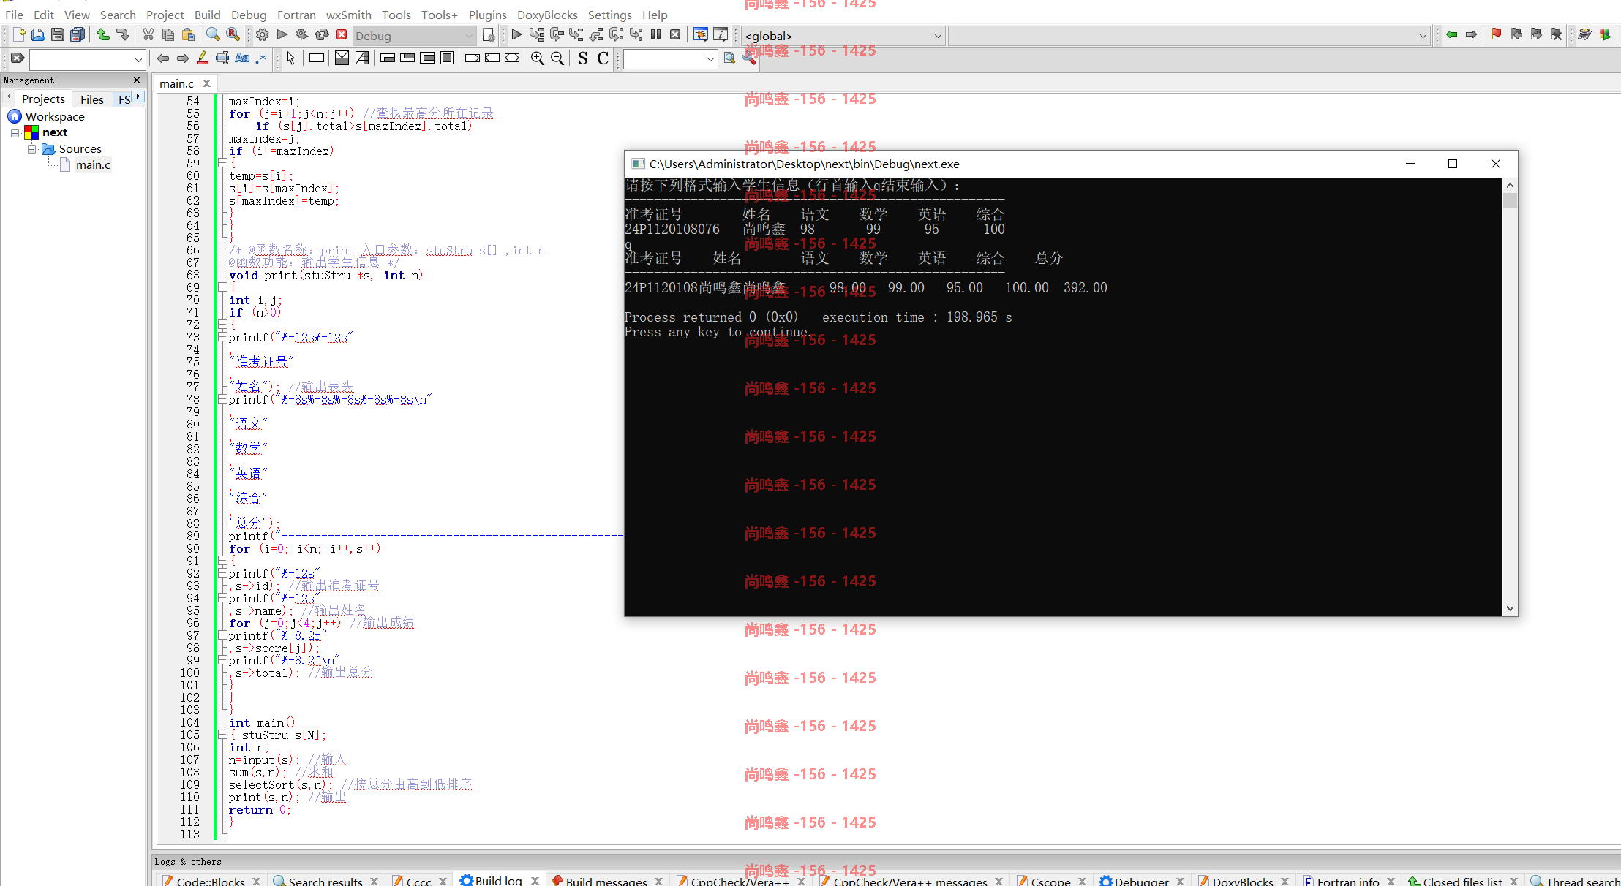Screen dimensions: 1621x886
Task: Switch to the Projects management tab
Action: click(x=43, y=99)
